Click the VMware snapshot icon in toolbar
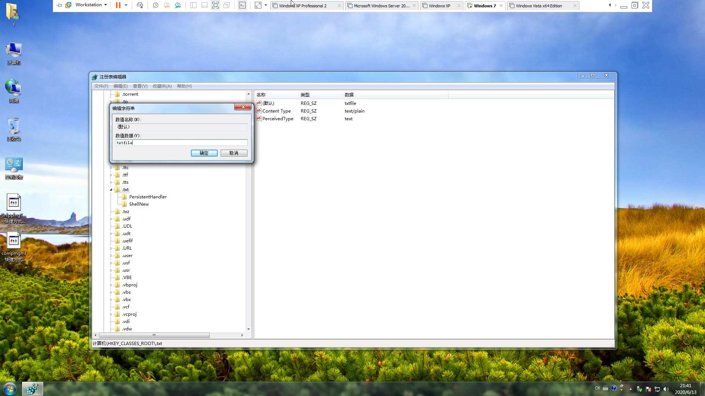This screenshot has height=396, width=705. tap(155, 5)
